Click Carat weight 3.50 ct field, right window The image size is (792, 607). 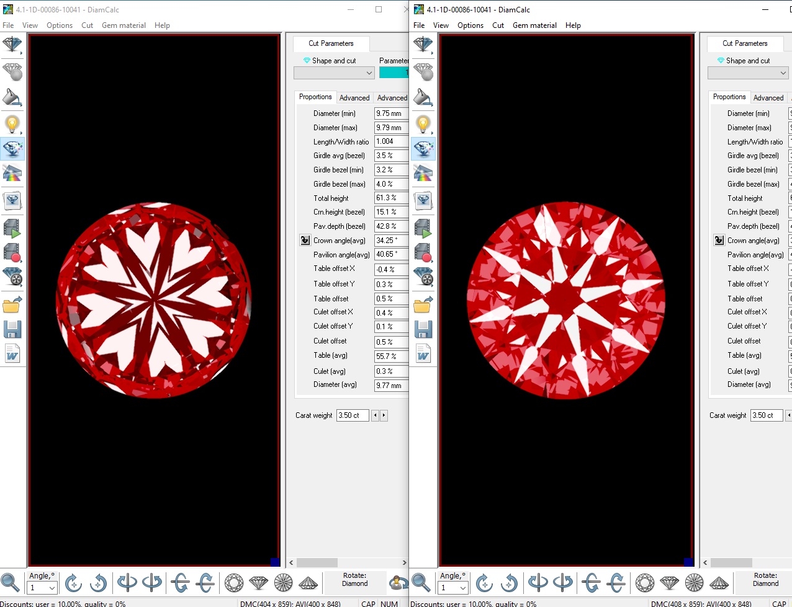click(x=767, y=415)
